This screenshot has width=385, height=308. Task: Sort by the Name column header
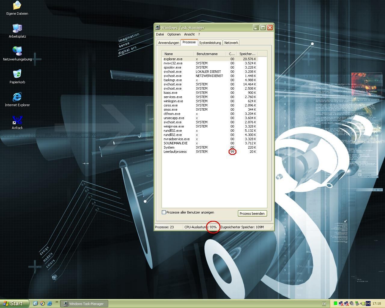pyautogui.click(x=178, y=54)
